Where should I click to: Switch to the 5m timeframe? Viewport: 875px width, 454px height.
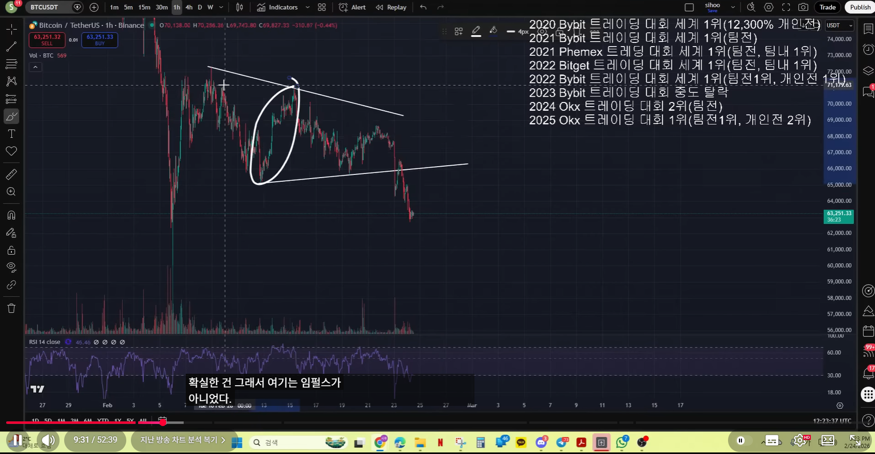[x=128, y=7]
